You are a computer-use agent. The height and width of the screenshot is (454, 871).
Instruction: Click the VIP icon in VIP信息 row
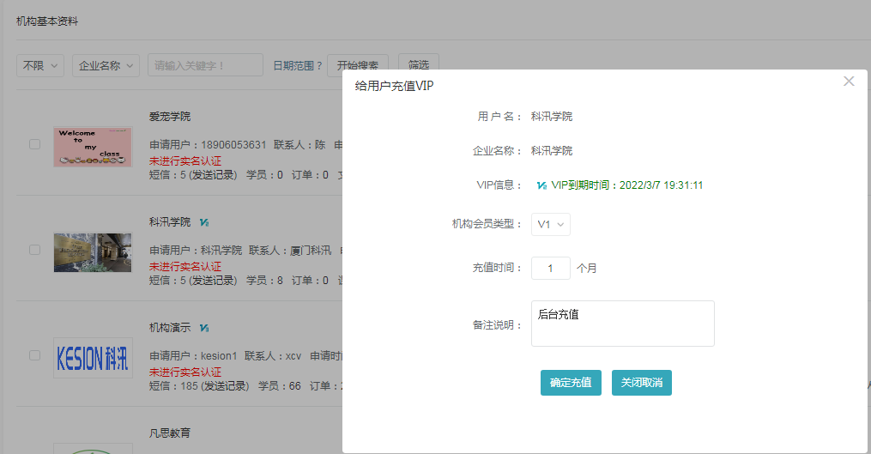pos(541,185)
